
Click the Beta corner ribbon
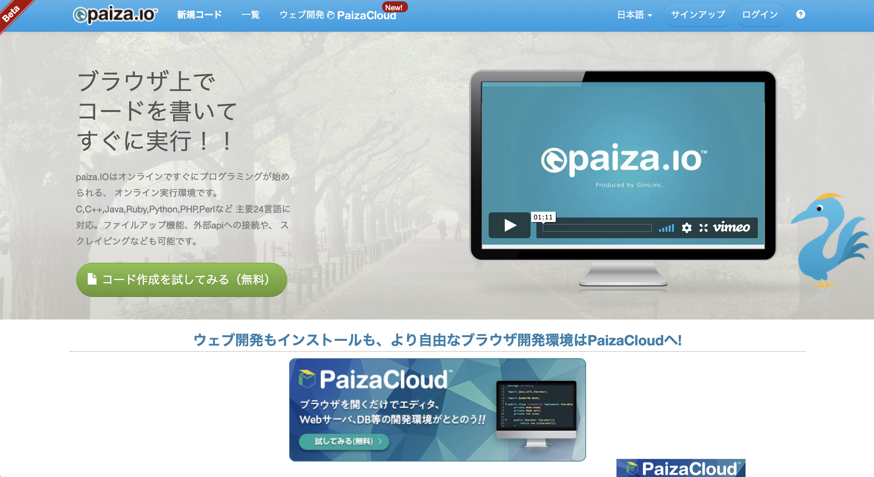[x=12, y=13]
